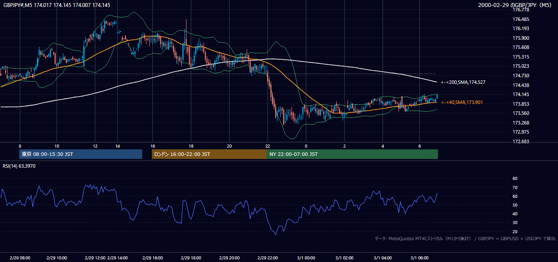The image size is (558, 262).
Task: Click the bottom date label '3/1 04:00'
Action: (x=383, y=258)
